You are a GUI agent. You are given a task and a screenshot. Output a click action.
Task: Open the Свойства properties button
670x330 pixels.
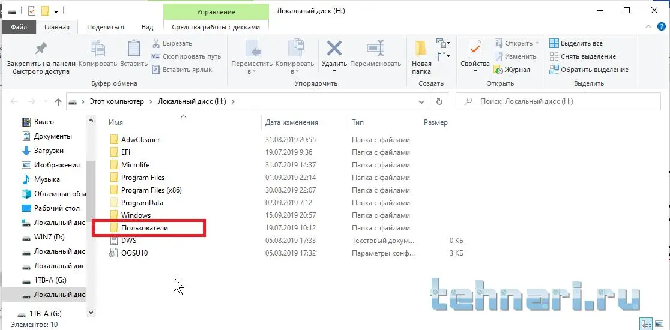click(x=475, y=57)
